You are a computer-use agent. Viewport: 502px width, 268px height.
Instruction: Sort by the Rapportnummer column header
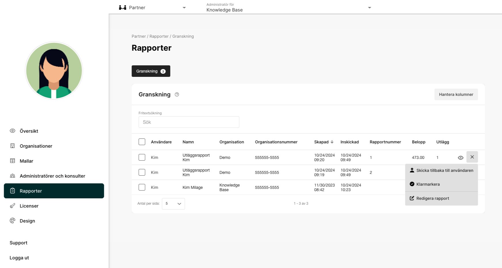385,142
